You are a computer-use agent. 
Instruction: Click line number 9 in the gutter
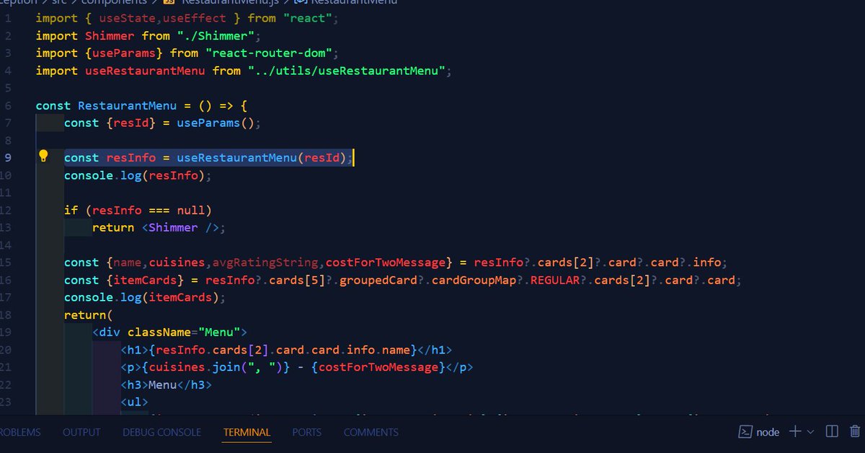click(x=7, y=158)
